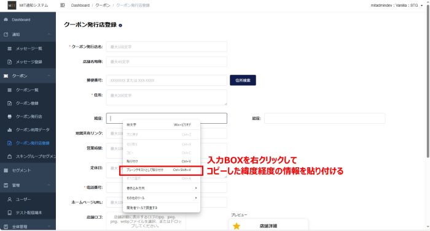Toggle the sidebar collapse hamburger icon
The width and height of the screenshot is (430, 231).
tap(63, 5)
